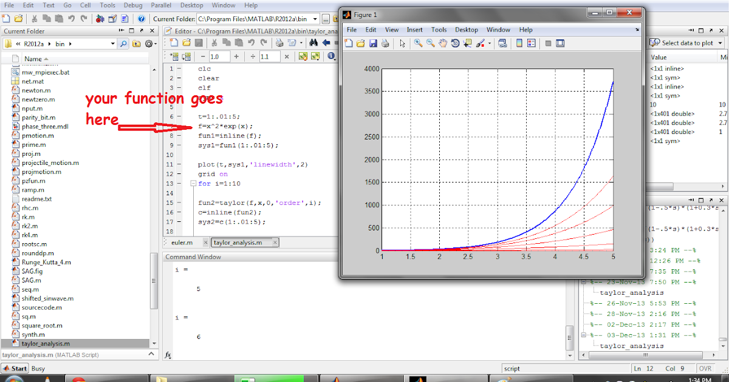Insert a legend into the figure

click(x=532, y=43)
